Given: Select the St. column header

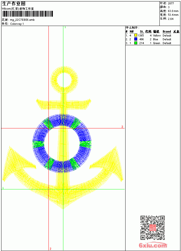Looking at the screenshot, I should (142, 32).
